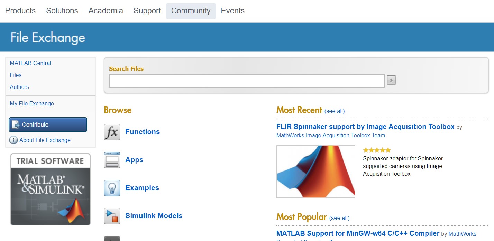This screenshot has height=241, width=494.
Task: Open the Authors sidebar link
Action: pos(19,87)
